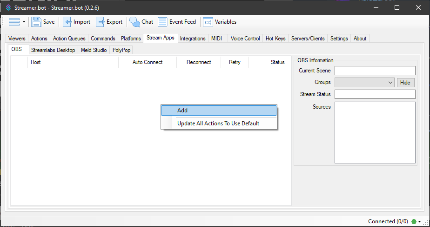Open the Variables bracket icon
The image size is (430, 227).
pos(208,22)
